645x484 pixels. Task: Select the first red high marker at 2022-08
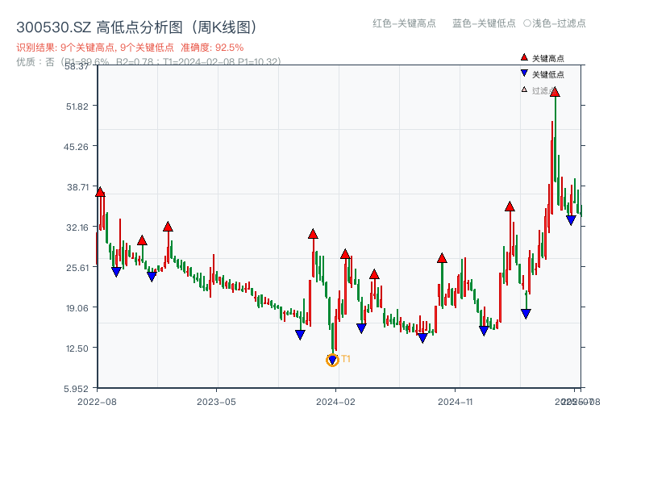(x=100, y=192)
